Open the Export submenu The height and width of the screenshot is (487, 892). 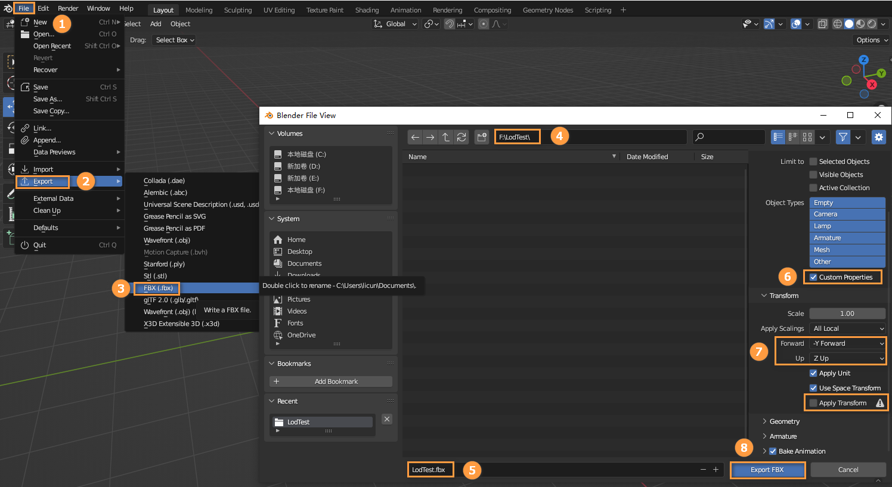point(69,181)
